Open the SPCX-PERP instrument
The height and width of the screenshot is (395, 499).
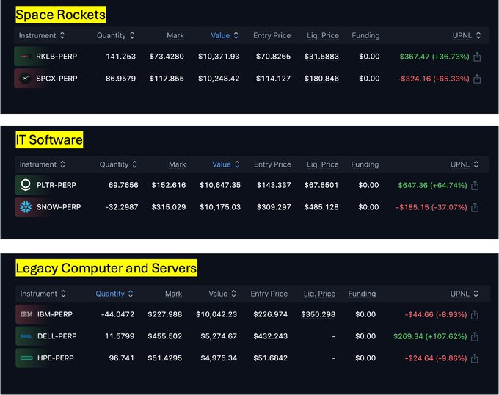[x=57, y=79]
